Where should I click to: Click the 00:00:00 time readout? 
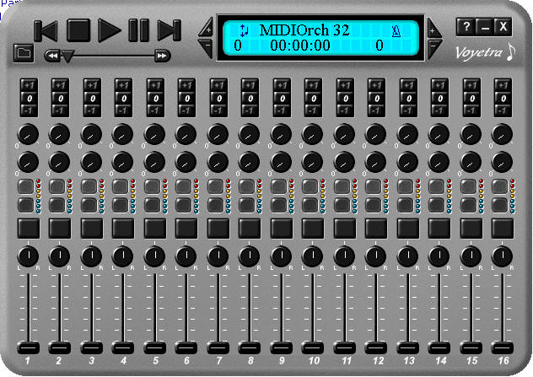(x=300, y=46)
